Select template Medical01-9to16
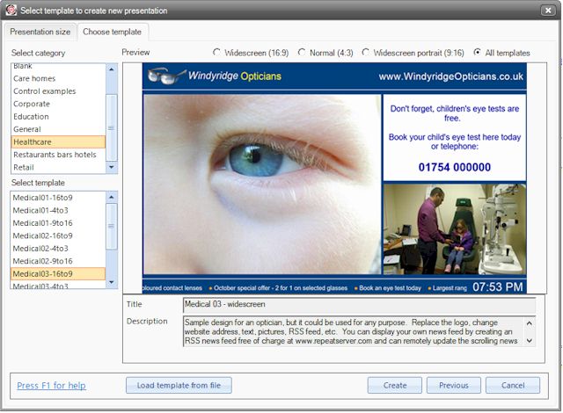 pyautogui.click(x=58, y=223)
